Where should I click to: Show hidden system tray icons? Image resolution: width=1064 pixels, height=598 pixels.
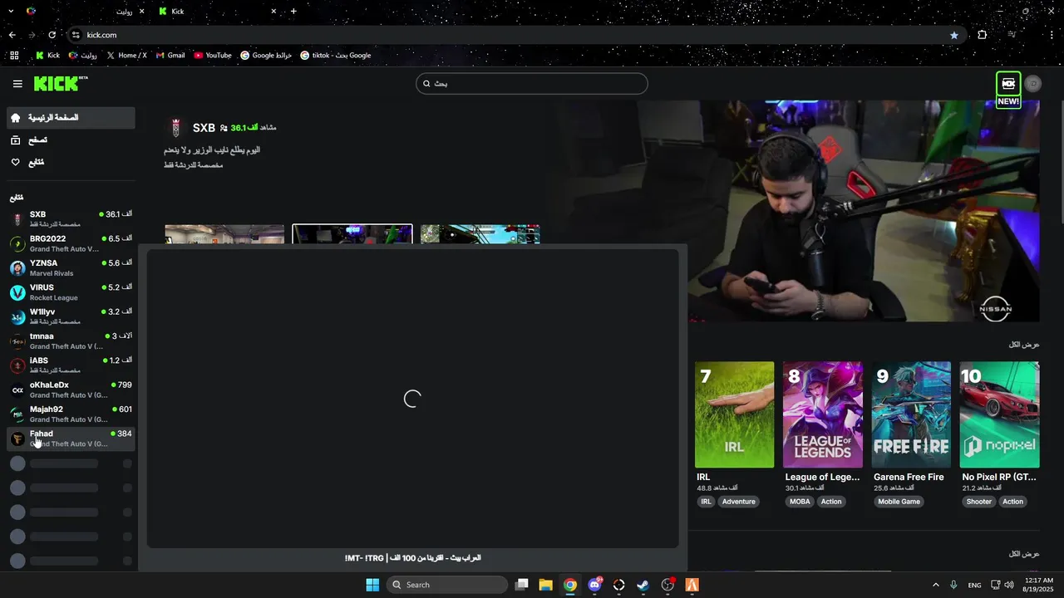[935, 585]
